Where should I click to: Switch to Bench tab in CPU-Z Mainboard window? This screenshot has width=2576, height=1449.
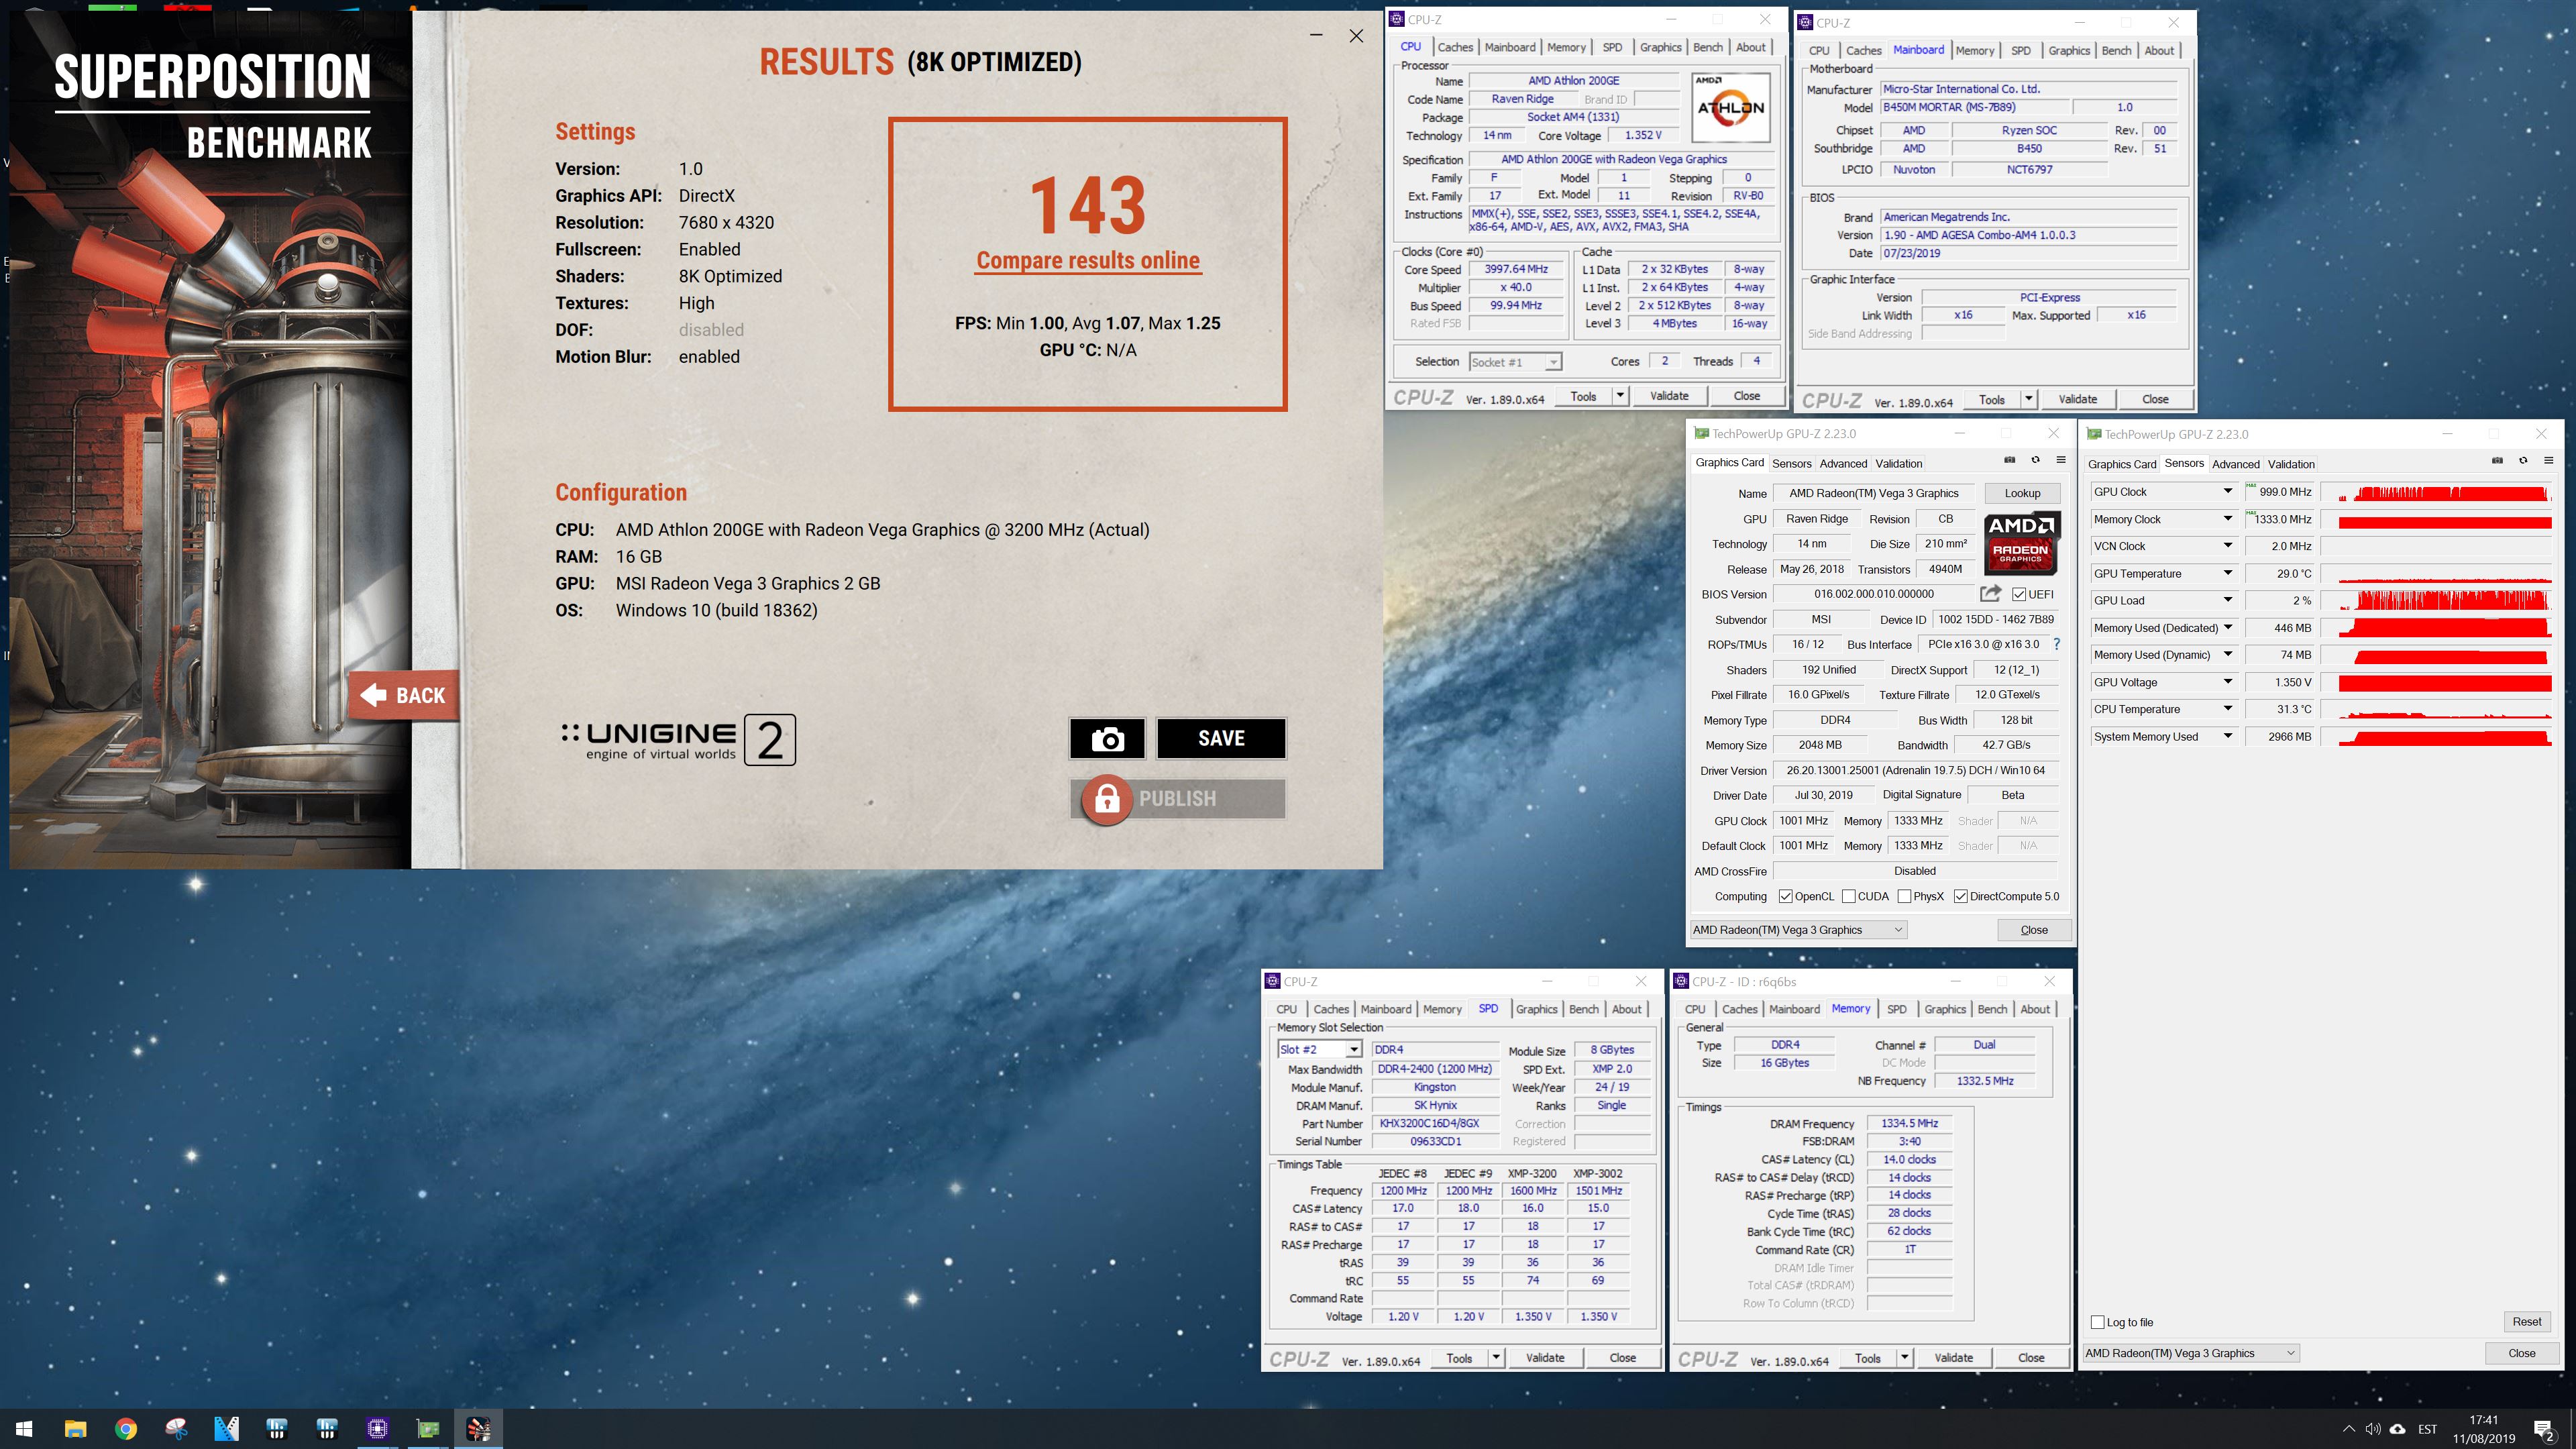pos(2116,50)
